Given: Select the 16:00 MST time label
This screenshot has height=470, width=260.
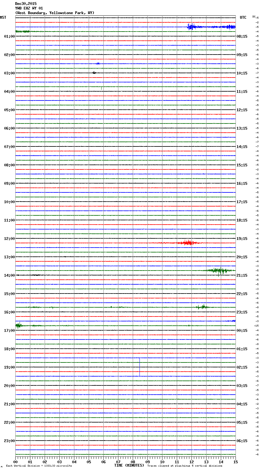Looking at the screenshot, I should coord(9,312).
